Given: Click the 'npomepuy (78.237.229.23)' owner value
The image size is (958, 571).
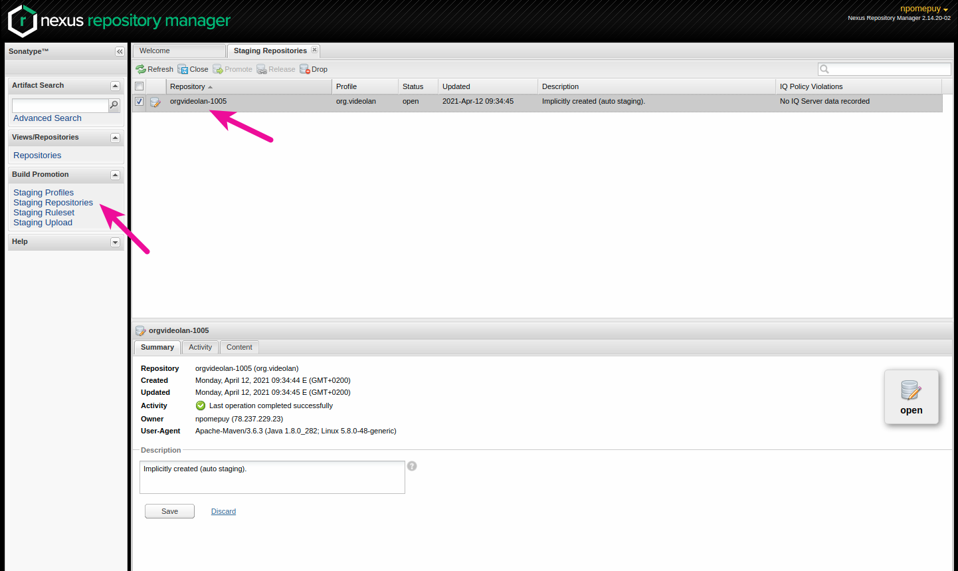Looking at the screenshot, I should [239, 419].
